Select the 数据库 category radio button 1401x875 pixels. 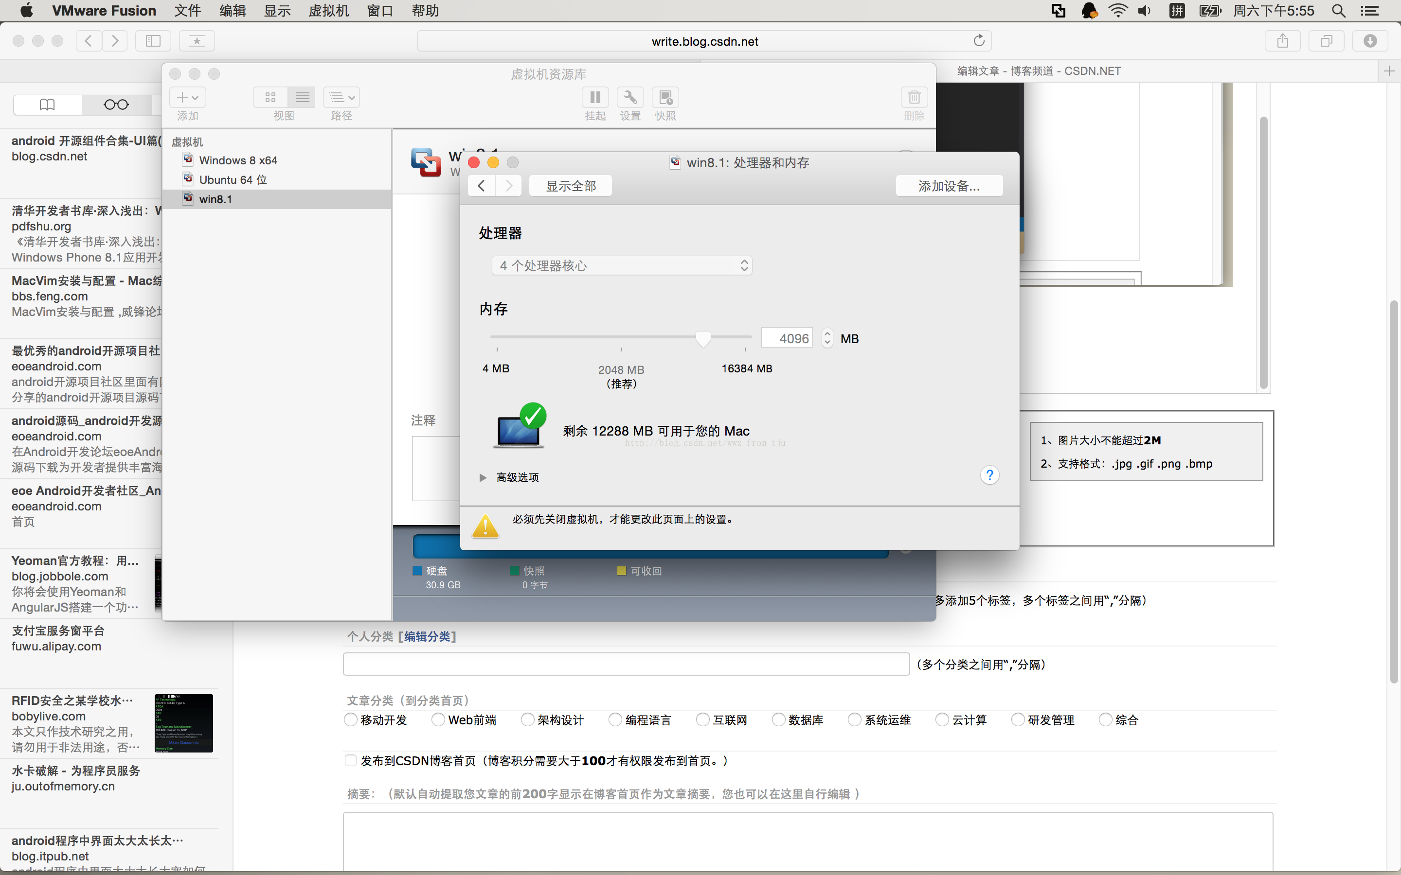click(x=779, y=719)
